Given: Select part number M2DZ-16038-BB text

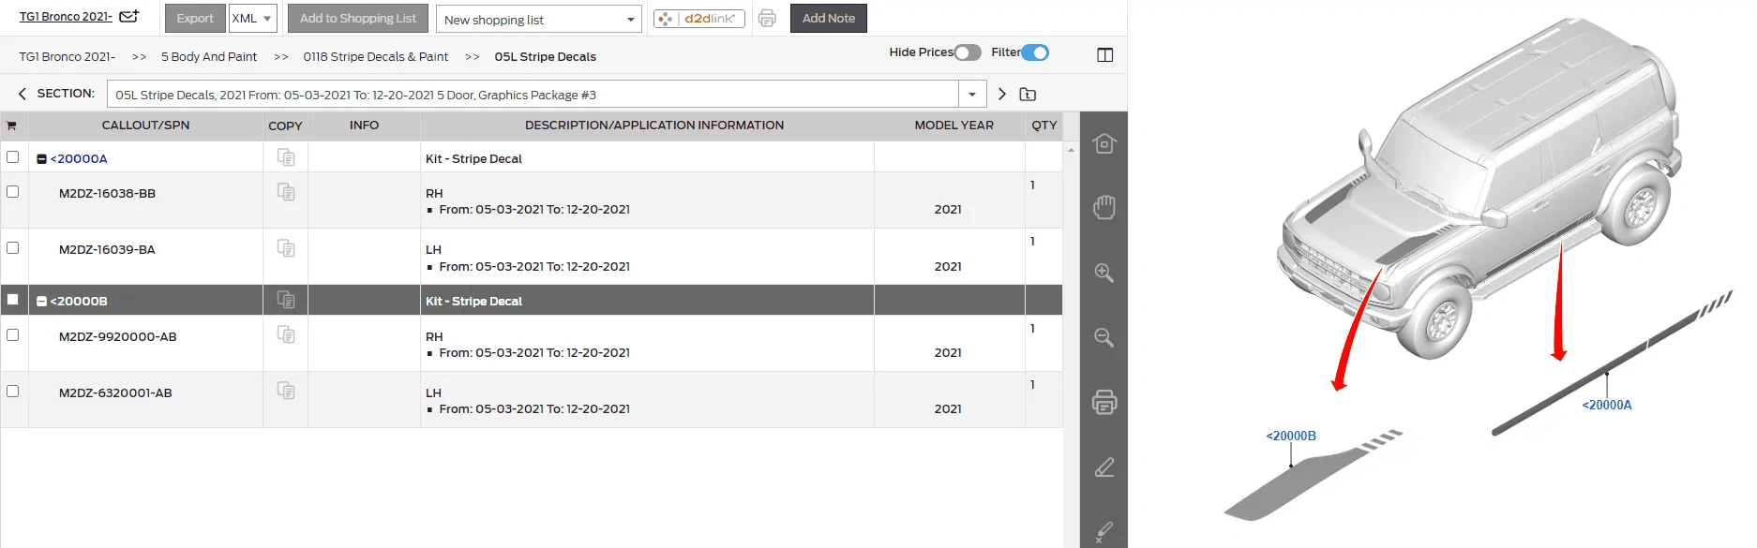Looking at the screenshot, I should (107, 193).
